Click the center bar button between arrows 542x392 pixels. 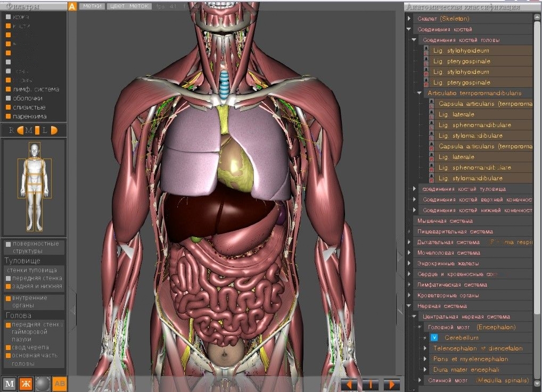371,384
